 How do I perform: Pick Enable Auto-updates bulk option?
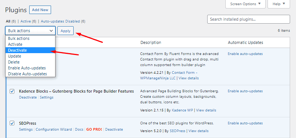30,68
